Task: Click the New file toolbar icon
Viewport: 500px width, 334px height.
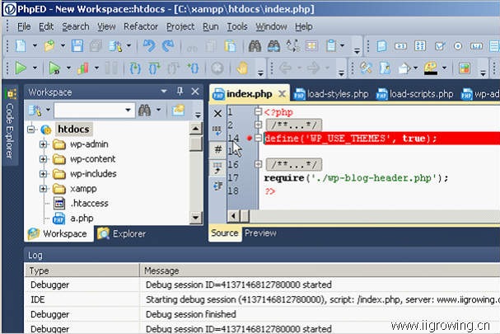Action: pos(21,46)
